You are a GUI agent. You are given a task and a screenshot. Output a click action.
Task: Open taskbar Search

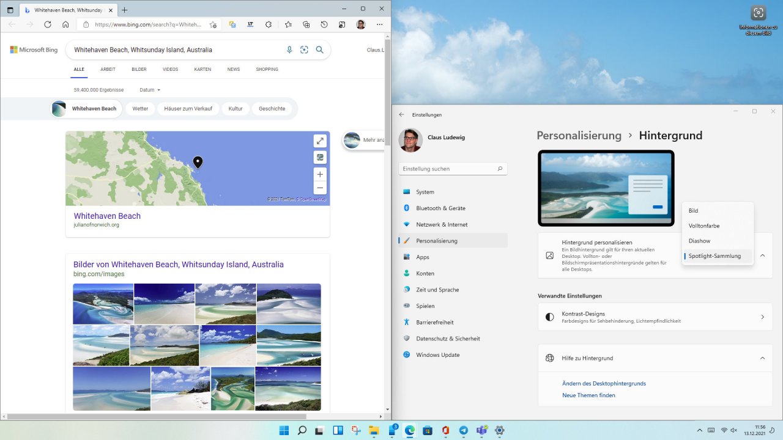[302, 430]
